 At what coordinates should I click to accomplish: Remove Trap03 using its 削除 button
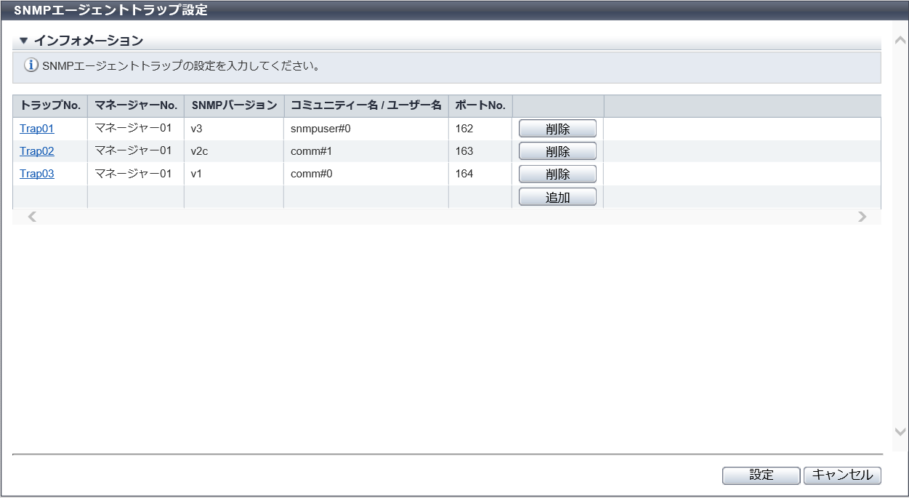[x=557, y=174]
